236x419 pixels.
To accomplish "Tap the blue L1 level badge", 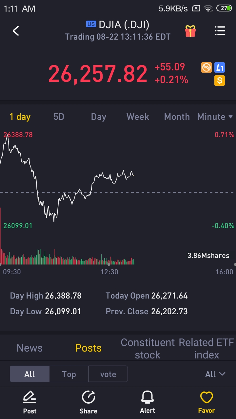I will click(220, 68).
